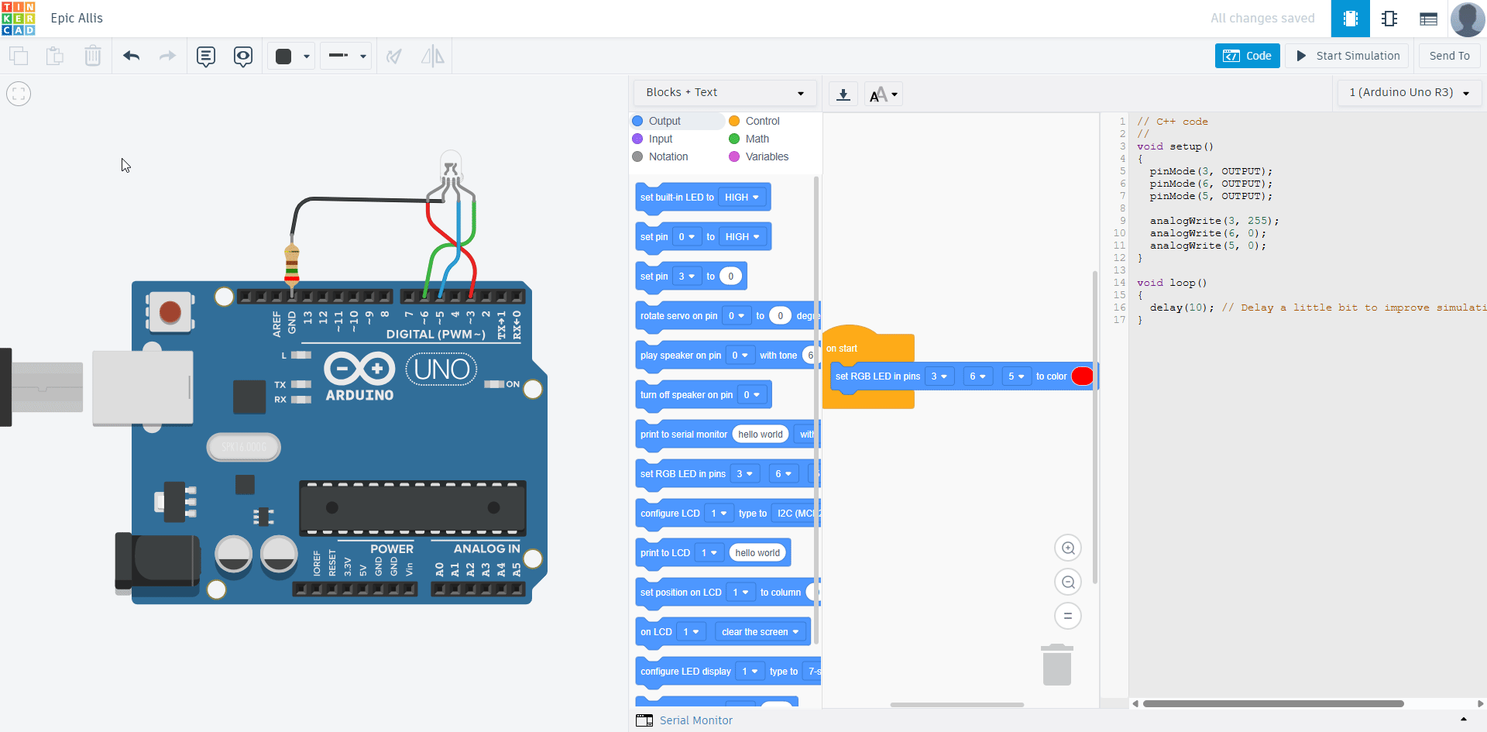Select the resistor component
The width and height of the screenshot is (1487, 732).
292,263
